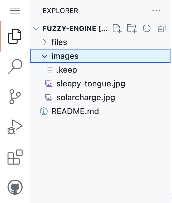Open the Run and Debug view
Screen dimensions: 172x203
tap(15, 127)
